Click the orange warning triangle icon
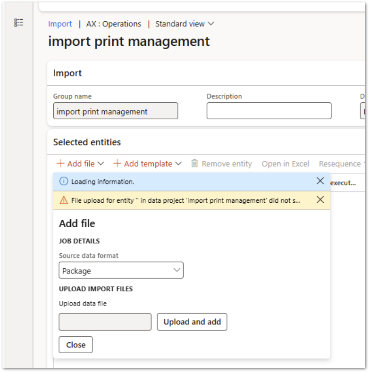The image size is (369, 372). click(x=64, y=200)
